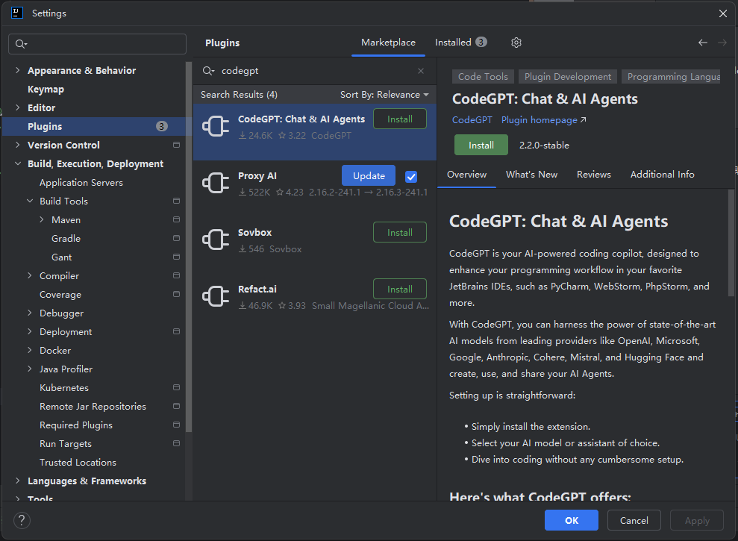This screenshot has width=738, height=541.
Task: Click project-level icon beside Compiler
Action: [177, 275]
